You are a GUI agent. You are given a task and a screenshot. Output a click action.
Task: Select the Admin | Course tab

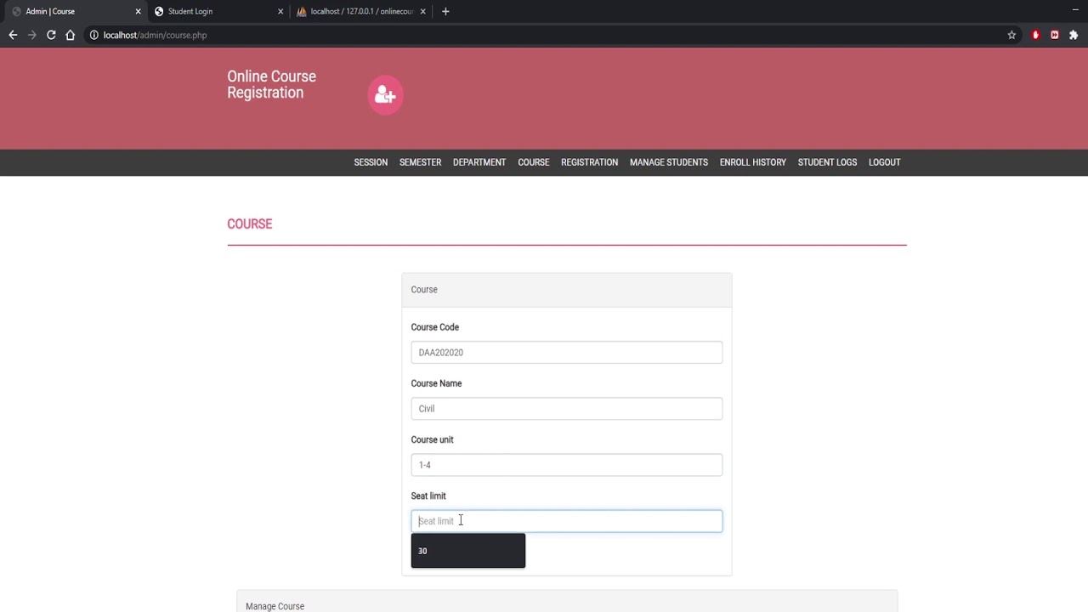[72, 11]
